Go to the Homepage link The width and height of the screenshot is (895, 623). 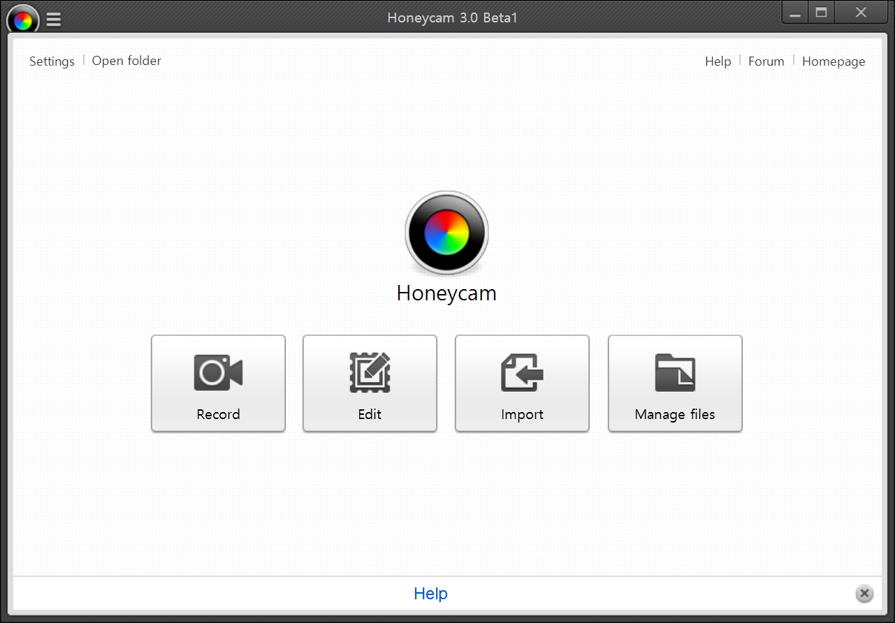[834, 61]
